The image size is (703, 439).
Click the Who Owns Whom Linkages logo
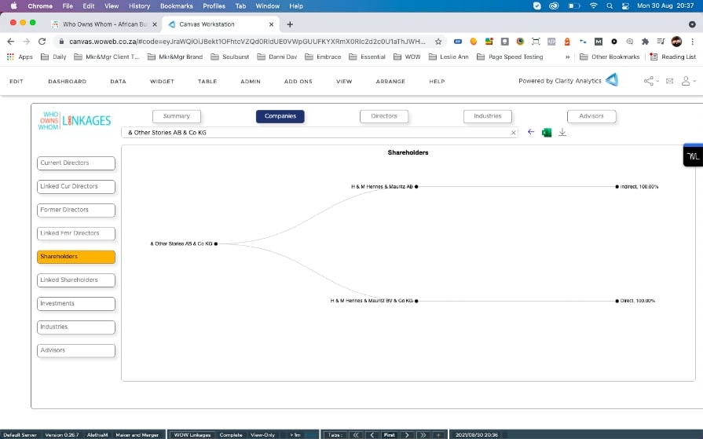pos(75,121)
